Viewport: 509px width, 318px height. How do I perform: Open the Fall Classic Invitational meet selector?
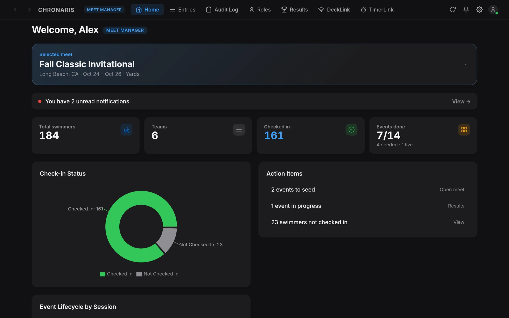click(x=254, y=64)
